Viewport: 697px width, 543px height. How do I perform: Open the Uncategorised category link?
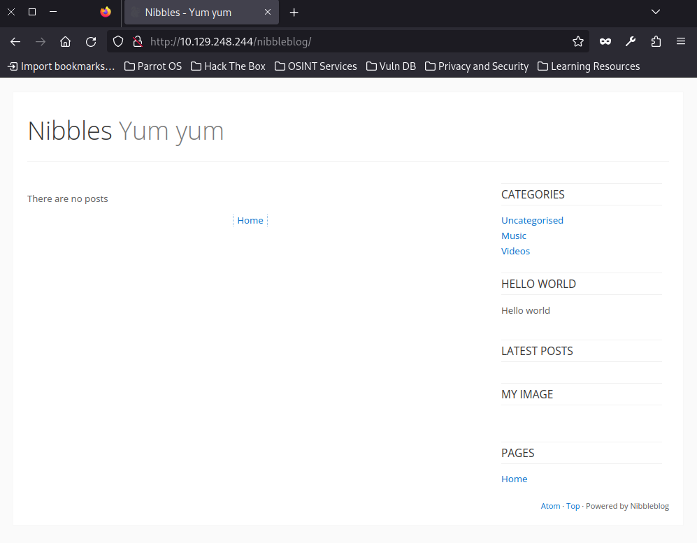pyautogui.click(x=532, y=220)
